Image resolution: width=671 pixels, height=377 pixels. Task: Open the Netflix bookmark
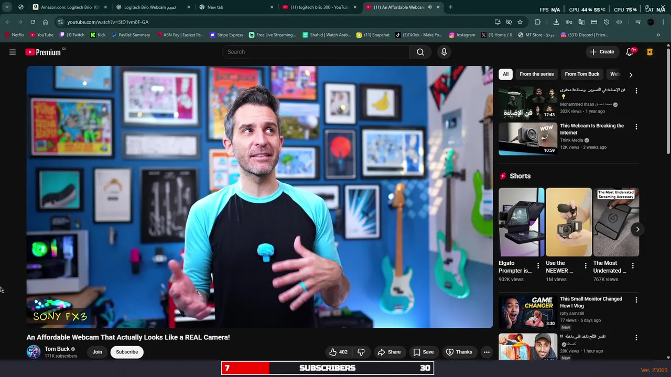click(x=14, y=35)
